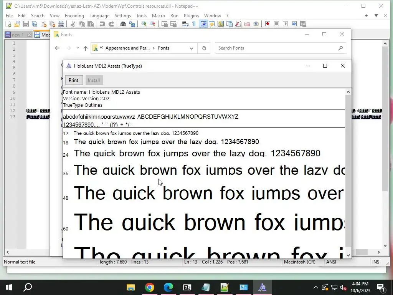
Task: Redo the action with the Redo arrow
Action: (111, 24)
